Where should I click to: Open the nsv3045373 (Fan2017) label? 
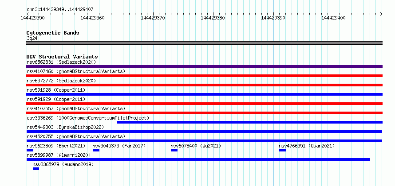(x=119, y=146)
